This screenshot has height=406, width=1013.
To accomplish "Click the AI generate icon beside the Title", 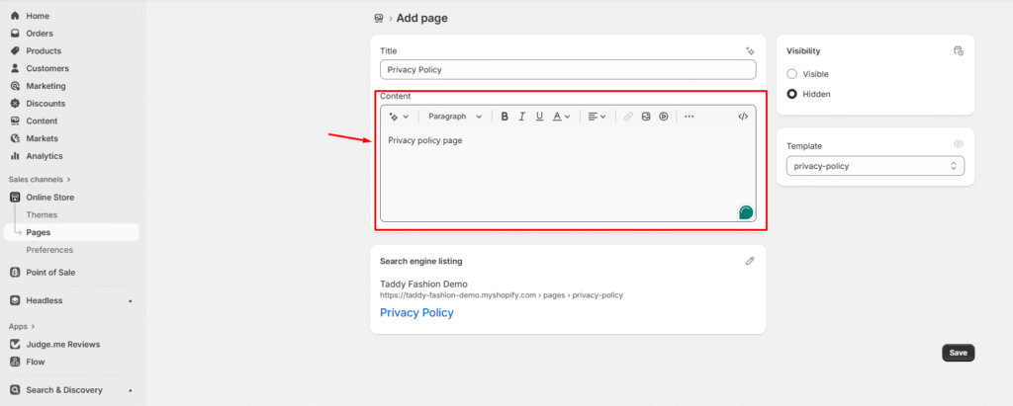I will 750,50.
